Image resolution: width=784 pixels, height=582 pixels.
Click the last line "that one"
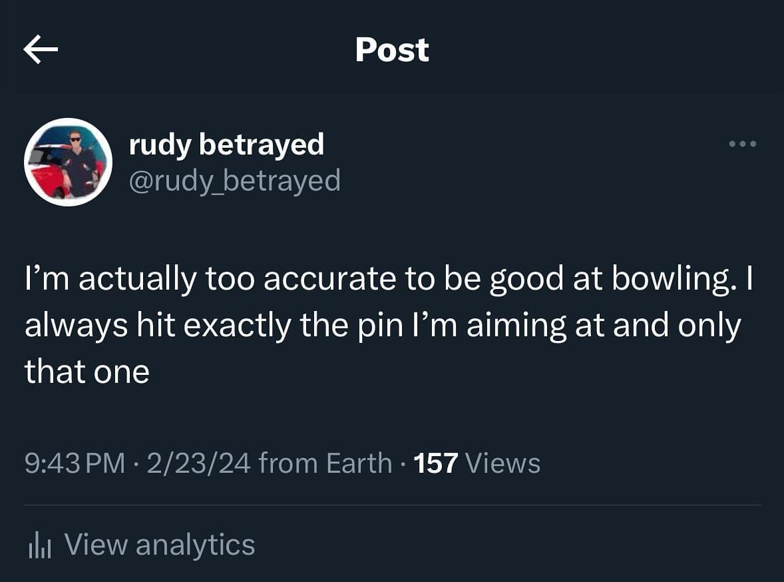[87, 372]
